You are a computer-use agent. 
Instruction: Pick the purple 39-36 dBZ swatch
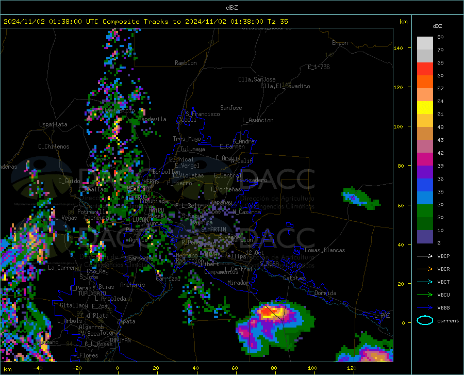click(425, 172)
